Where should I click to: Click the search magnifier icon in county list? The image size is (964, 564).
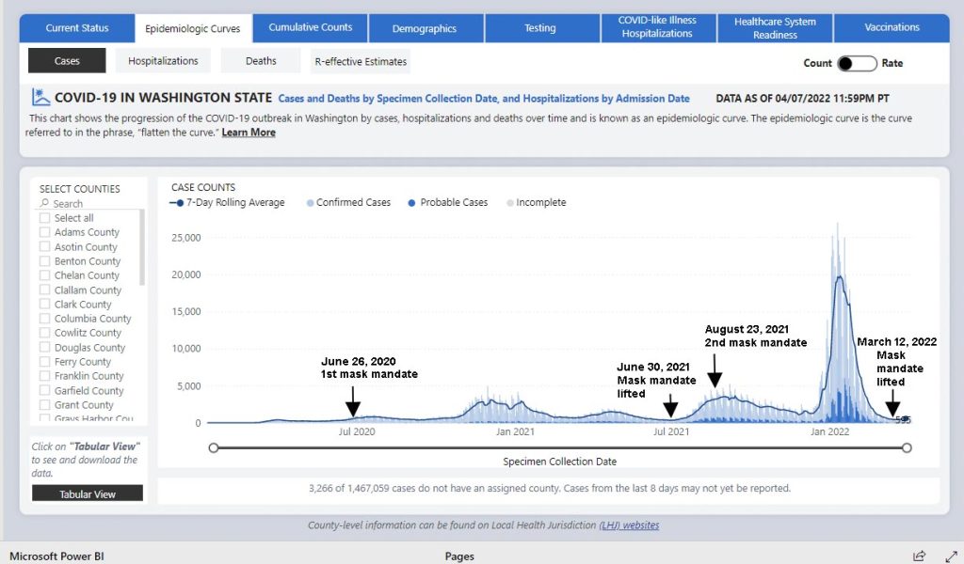pyautogui.click(x=44, y=204)
